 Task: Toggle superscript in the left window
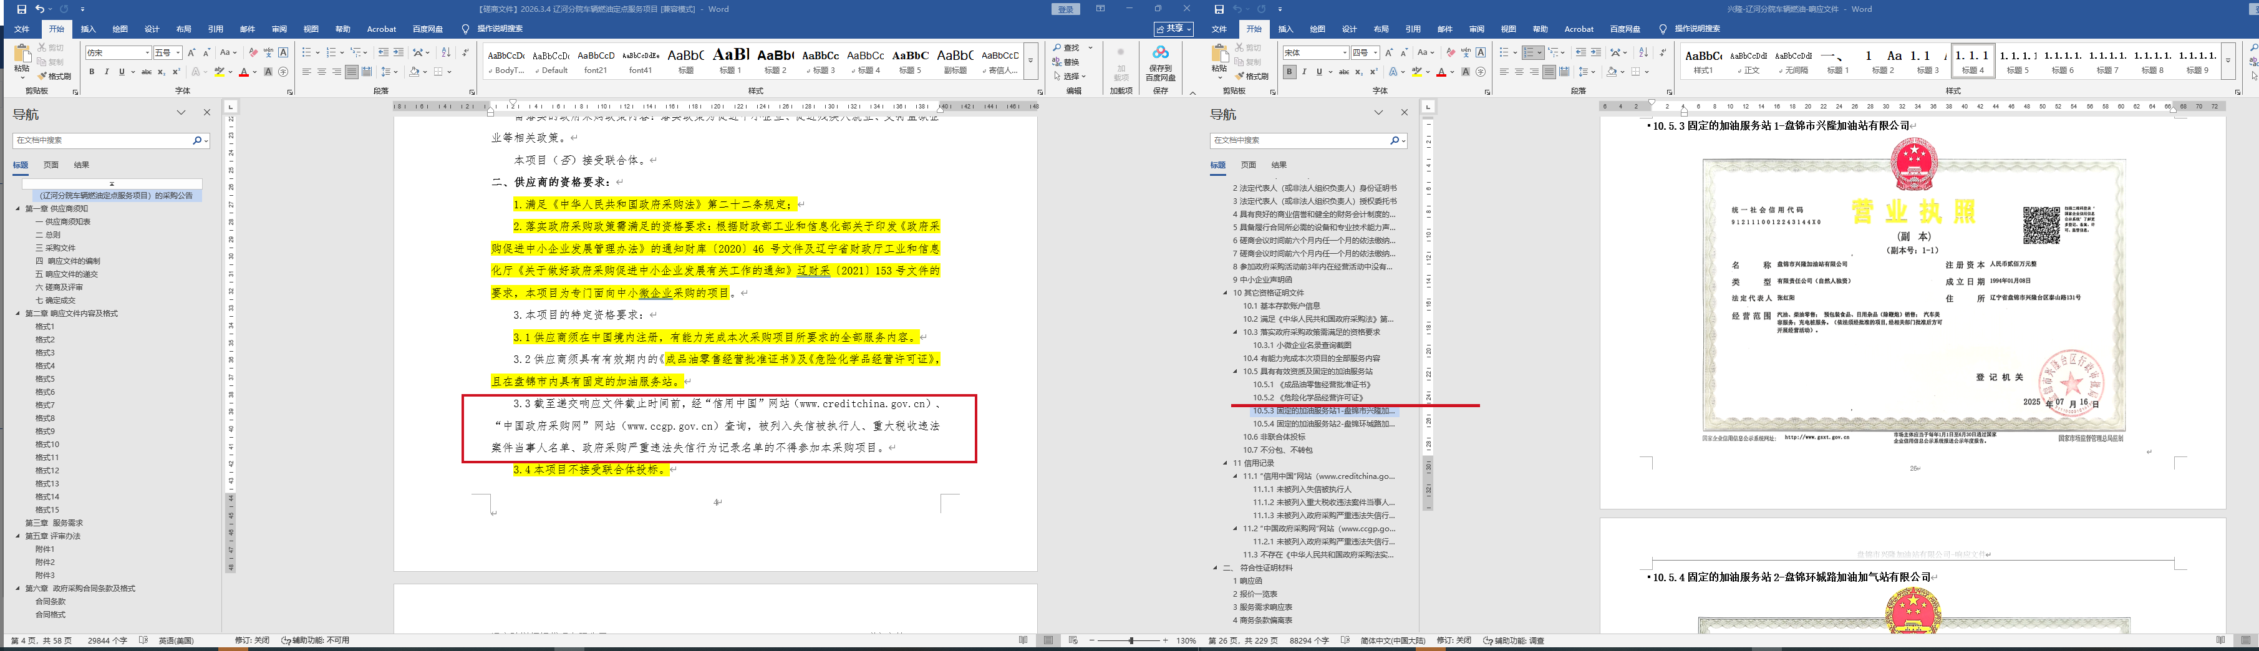pos(175,72)
